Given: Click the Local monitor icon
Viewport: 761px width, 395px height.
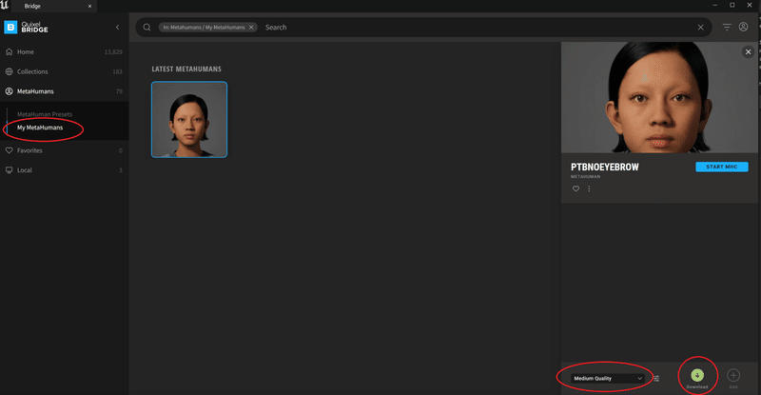Looking at the screenshot, I should 9,170.
